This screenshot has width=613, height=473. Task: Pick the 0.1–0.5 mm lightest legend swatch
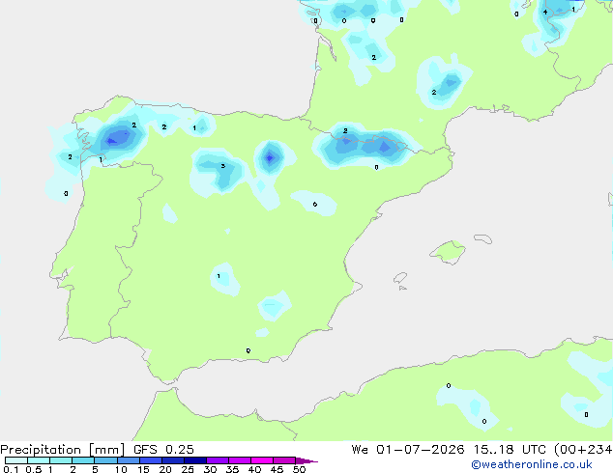[16, 460]
